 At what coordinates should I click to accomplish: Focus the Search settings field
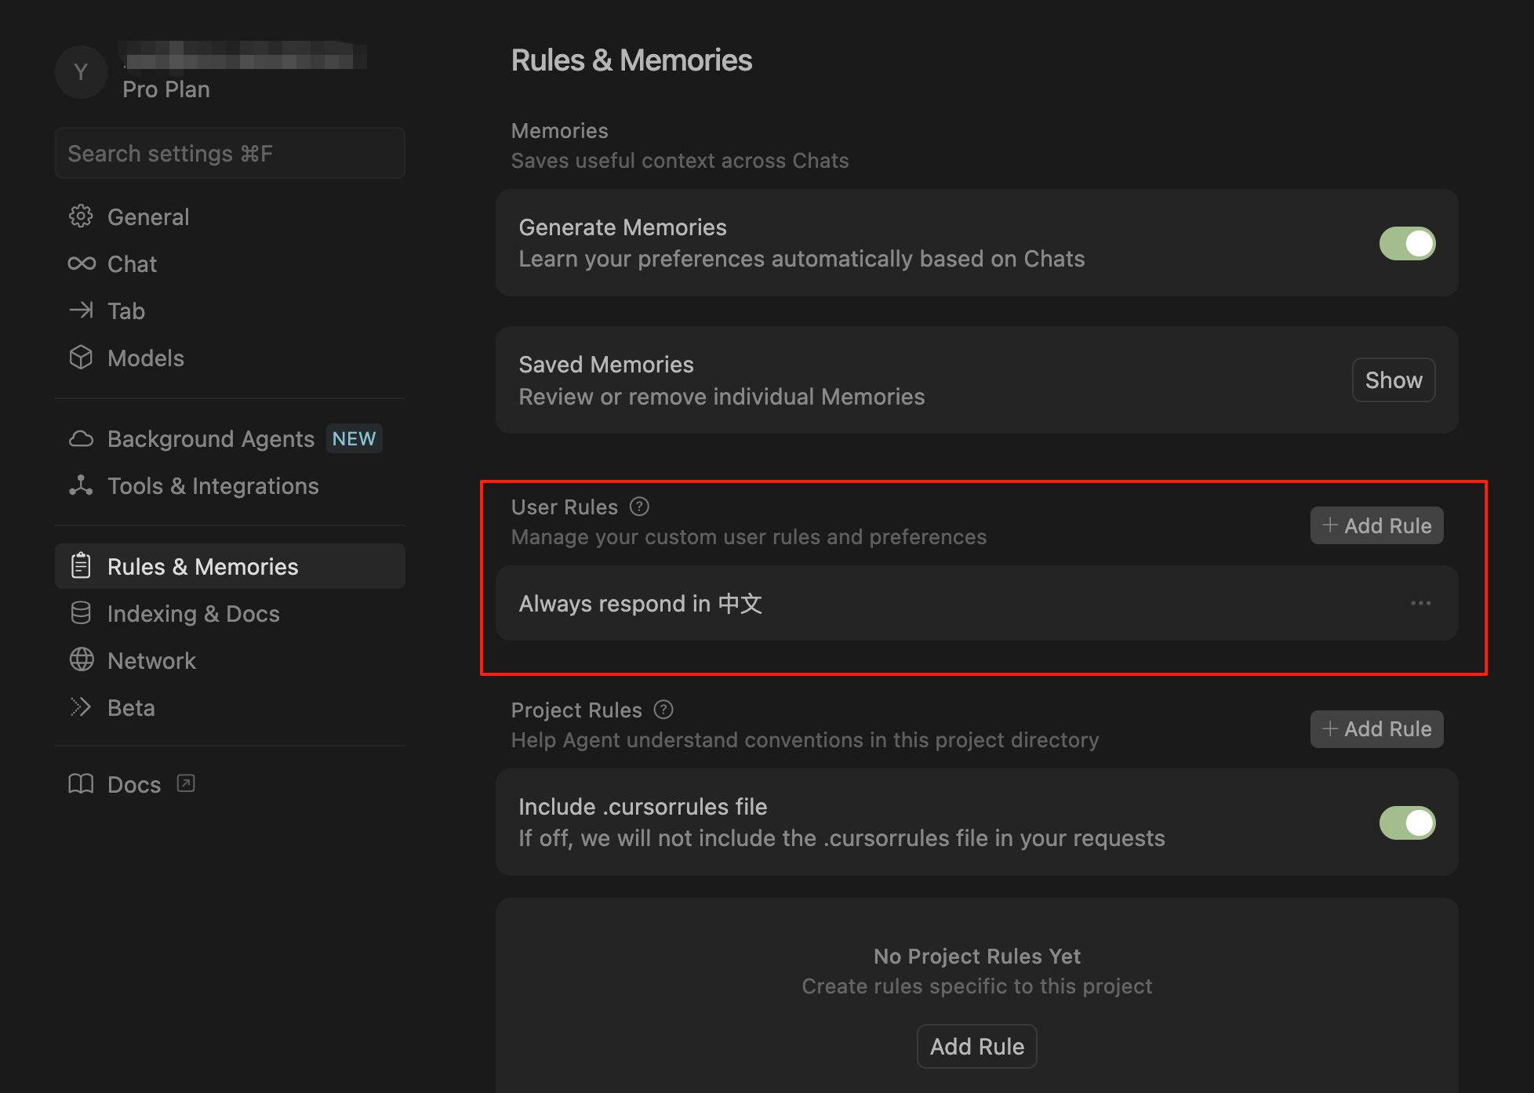230,154
